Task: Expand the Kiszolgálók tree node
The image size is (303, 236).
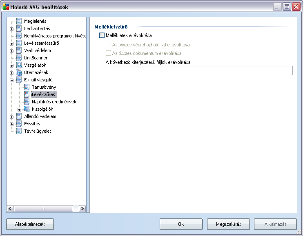Action: tap(19, 109)
